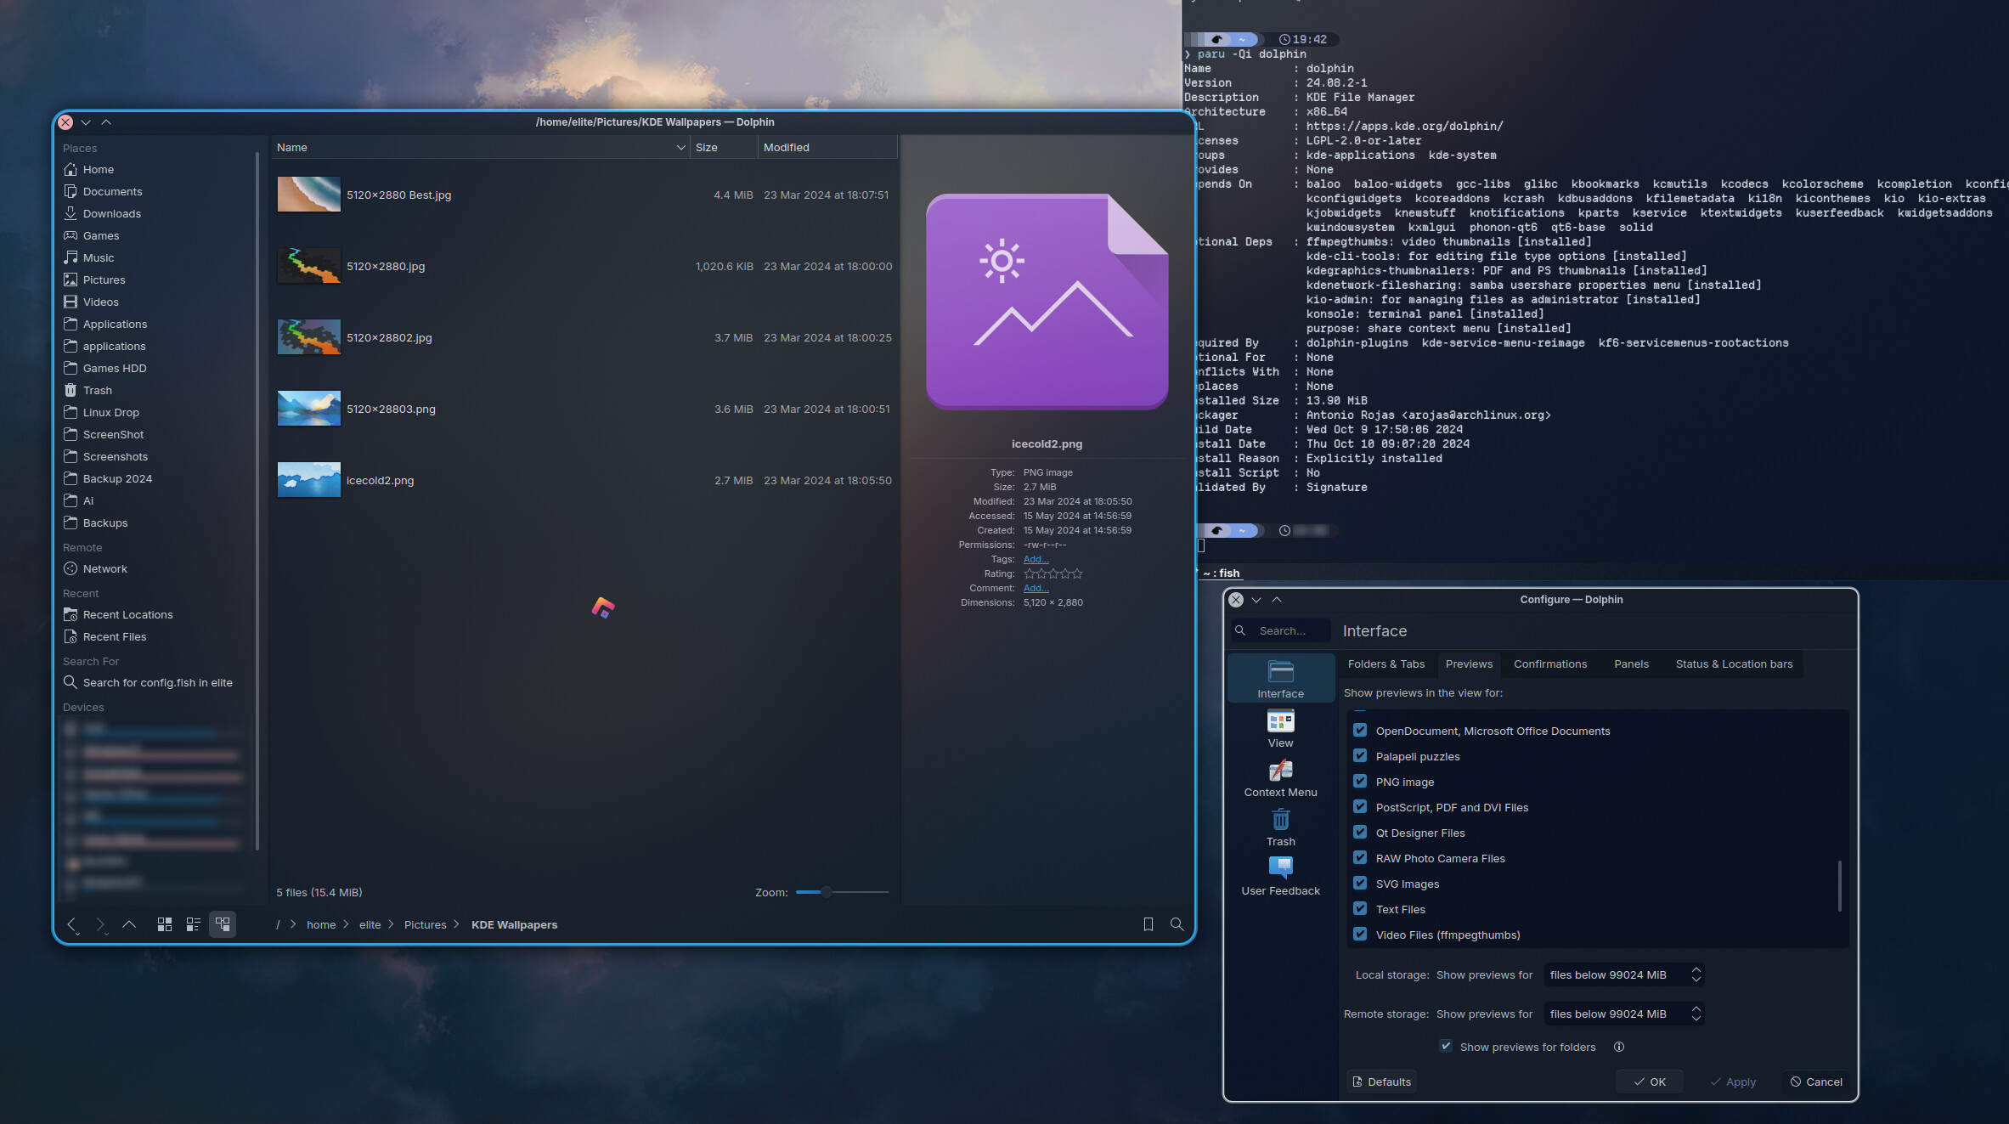Switch to Icons view mode button

click(x=165, y=924)
